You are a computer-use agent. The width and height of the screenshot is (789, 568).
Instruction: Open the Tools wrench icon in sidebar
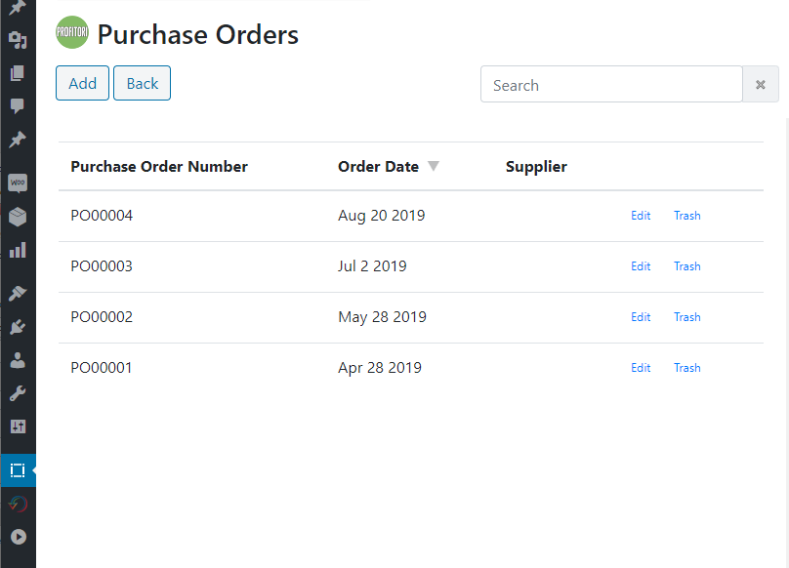click(x=18, y=393)
